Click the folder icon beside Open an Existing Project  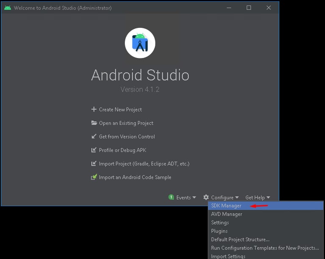(94, 123)
